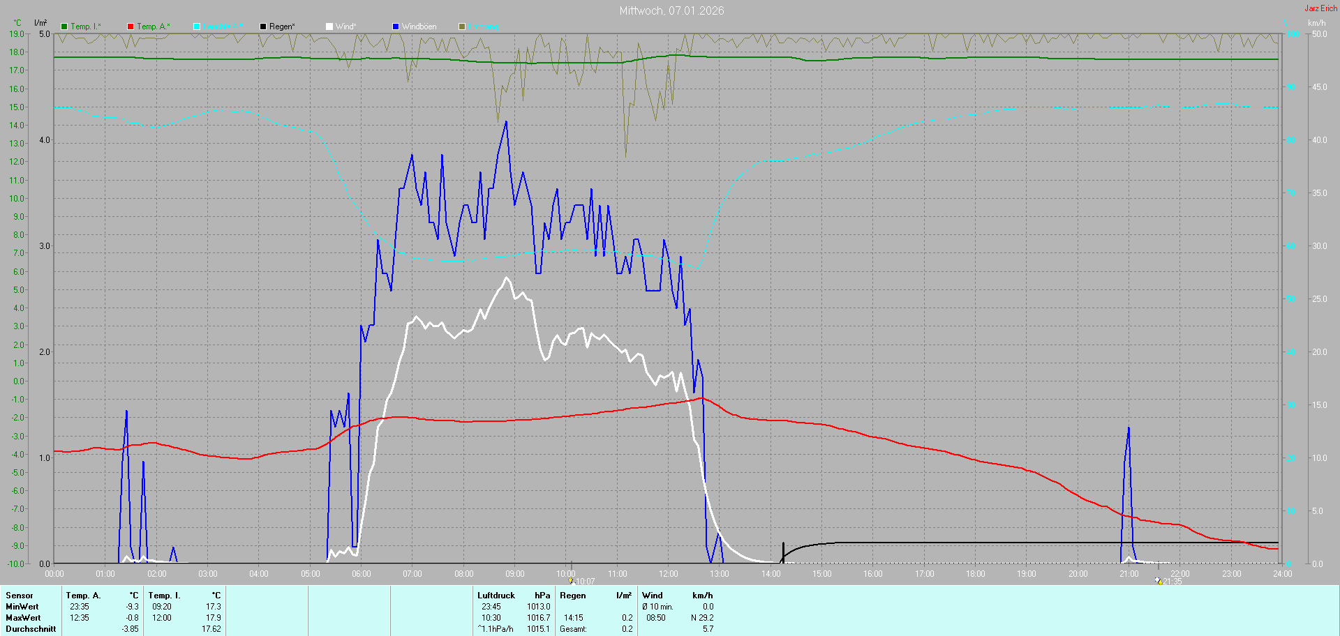Screen dimensions: 1340x636
Task: Click the wind average '5.7'
Action: pyautogui.click(x=708, y=629)
